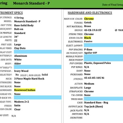Viewport: 123px width, 123px height.
Task: Select the Ivory Wood topwood value
Action: click(21, 71)
